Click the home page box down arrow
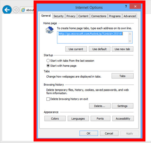The height and width of the screenshot is (143, 151). pos(130,41)
